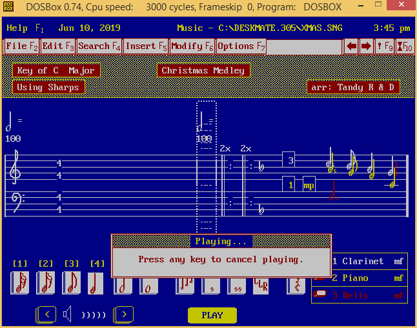Select voice 1 Clarinet

[360, 262]
